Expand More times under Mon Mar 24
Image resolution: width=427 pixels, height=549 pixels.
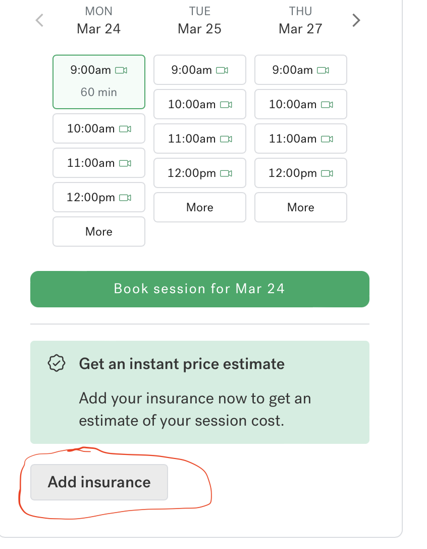click(99, 232)
